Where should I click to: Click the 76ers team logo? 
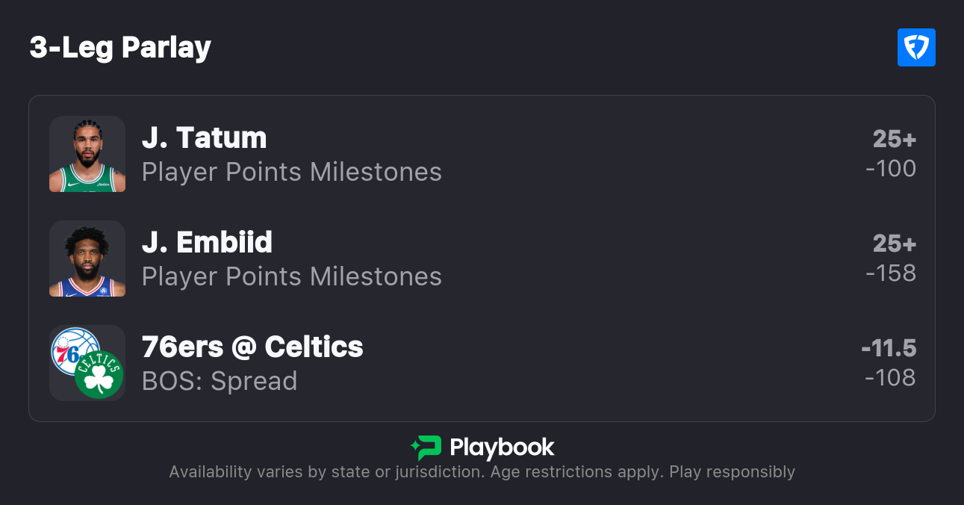pos(74,350)
